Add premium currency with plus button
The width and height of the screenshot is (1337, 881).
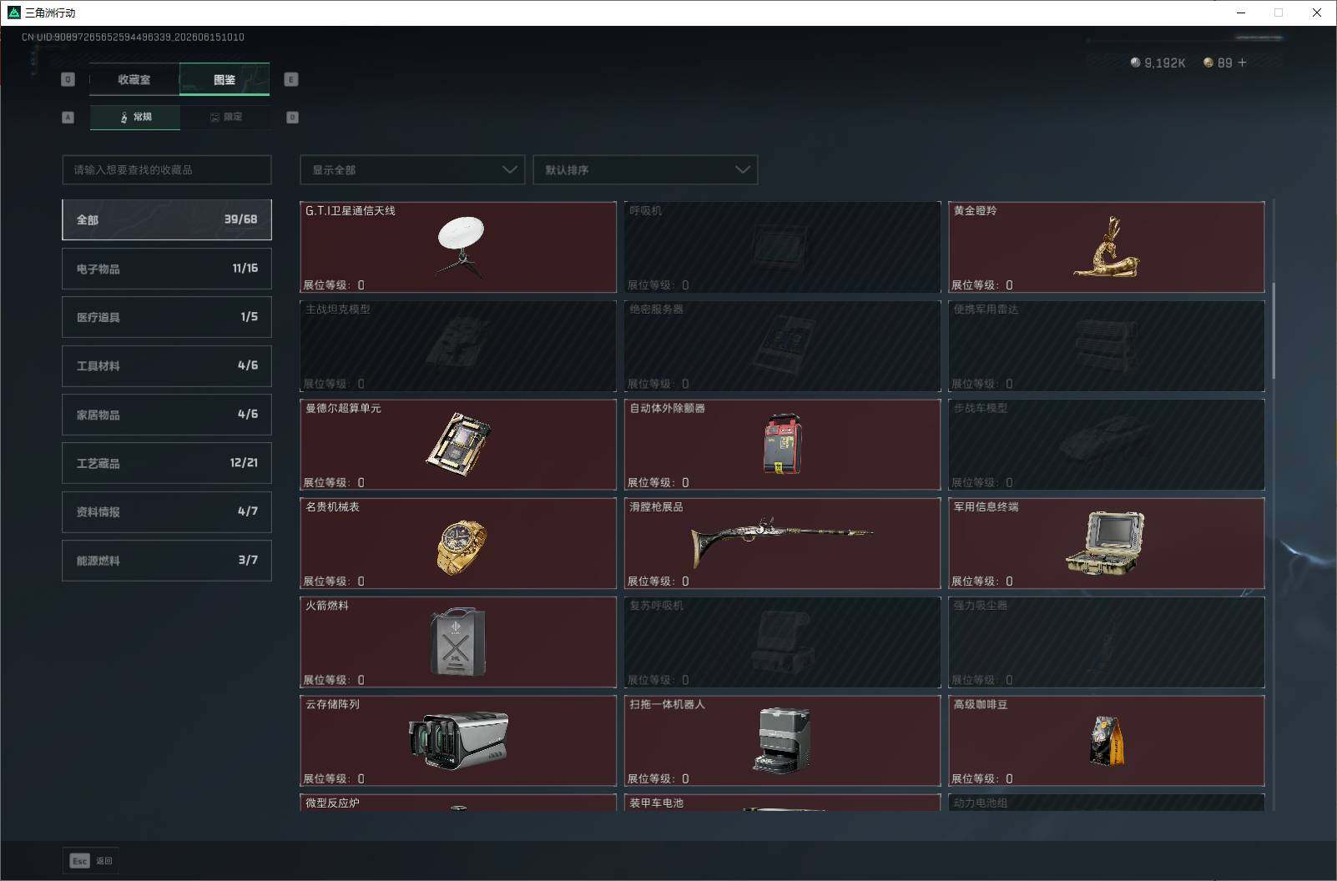(1242, 63)
